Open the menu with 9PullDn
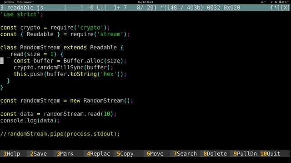Viewport: 291px width, 163px height. coord(245,154)
